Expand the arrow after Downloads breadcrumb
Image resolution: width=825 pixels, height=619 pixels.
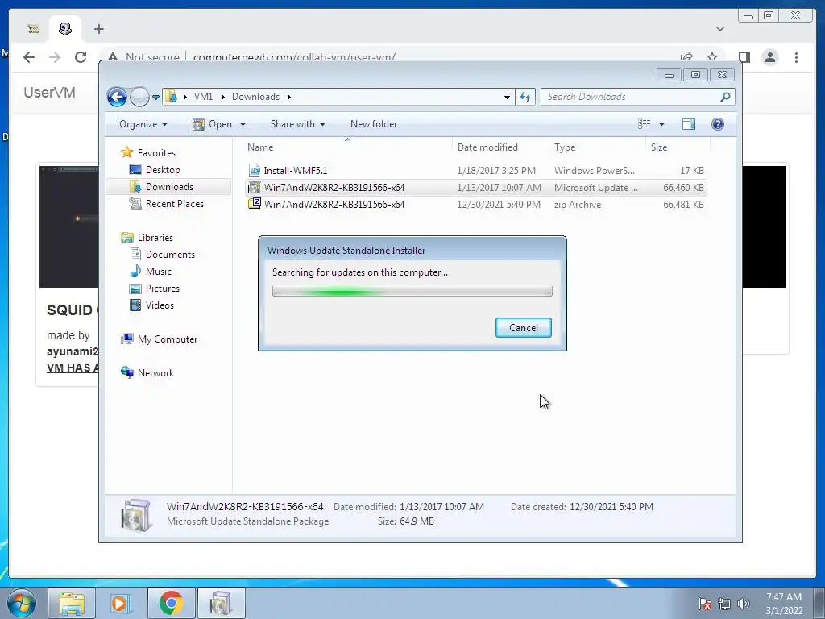289,97
